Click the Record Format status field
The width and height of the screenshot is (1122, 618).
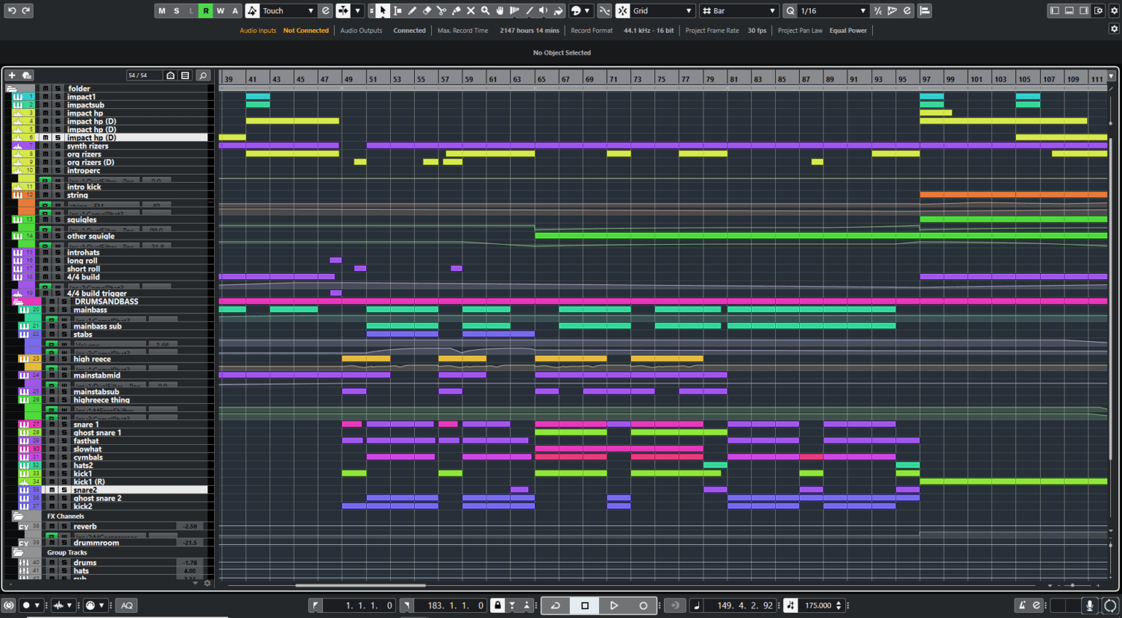pyautogui.click(x=622, y=31)
